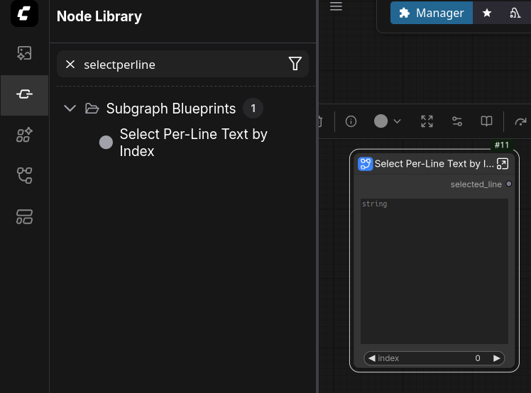The image size is (531, 393).
Task: Click the ComfyUI logo icon
Action: pyautogui.click(x=24, y=13)
